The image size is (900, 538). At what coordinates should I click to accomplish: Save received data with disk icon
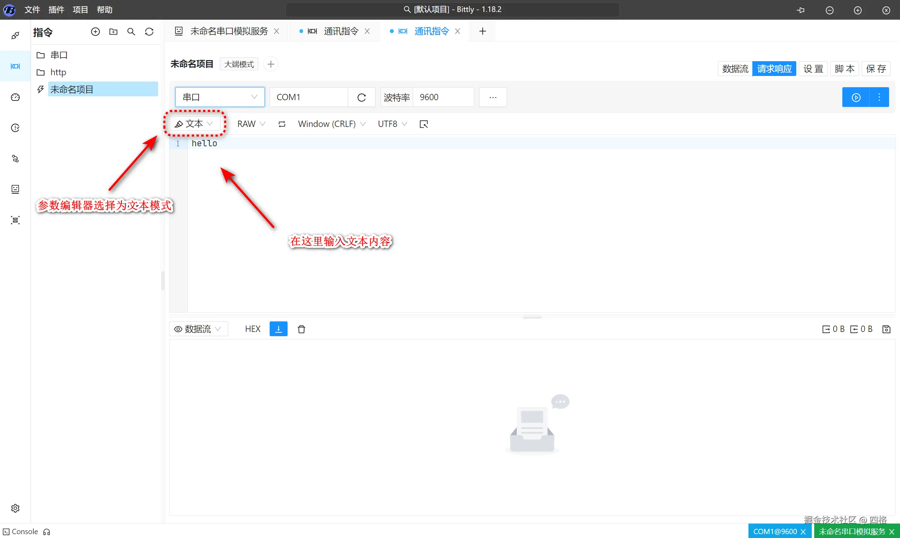click(886, 329)
